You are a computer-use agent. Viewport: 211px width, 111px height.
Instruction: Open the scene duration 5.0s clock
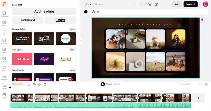[96, 12]
